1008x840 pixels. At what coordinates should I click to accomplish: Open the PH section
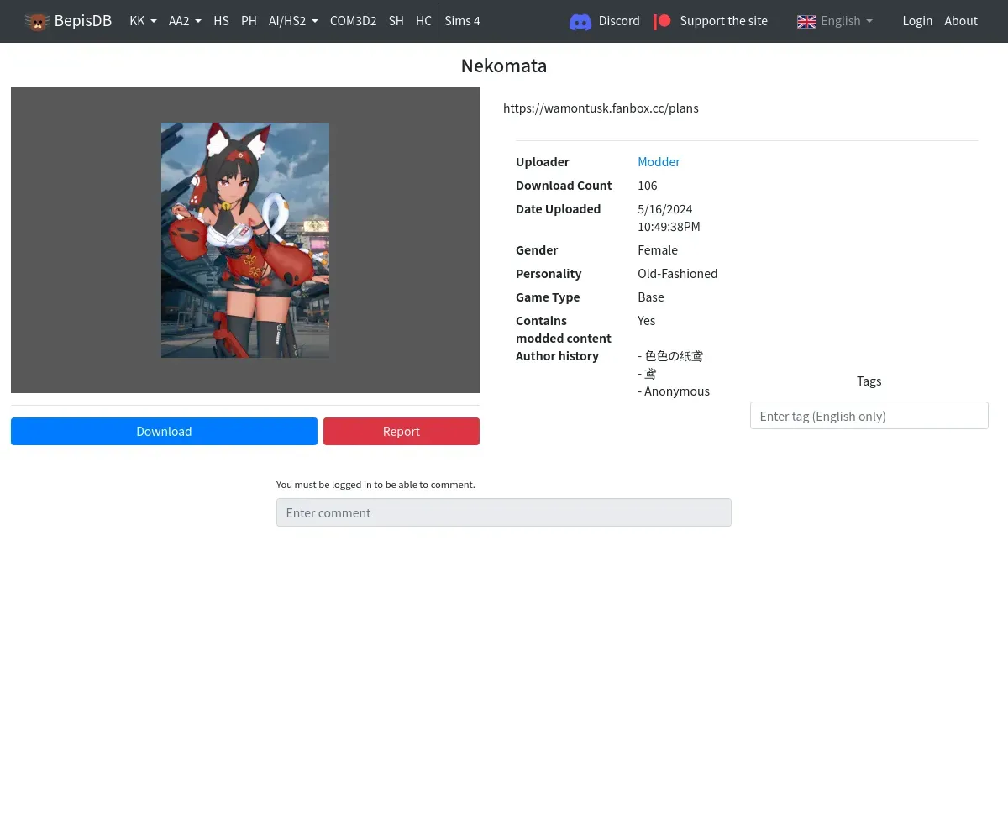coord(249,21)
